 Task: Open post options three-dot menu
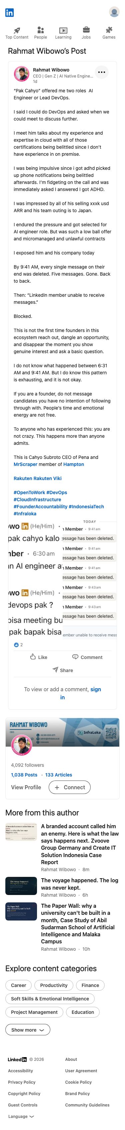(101, 72)
